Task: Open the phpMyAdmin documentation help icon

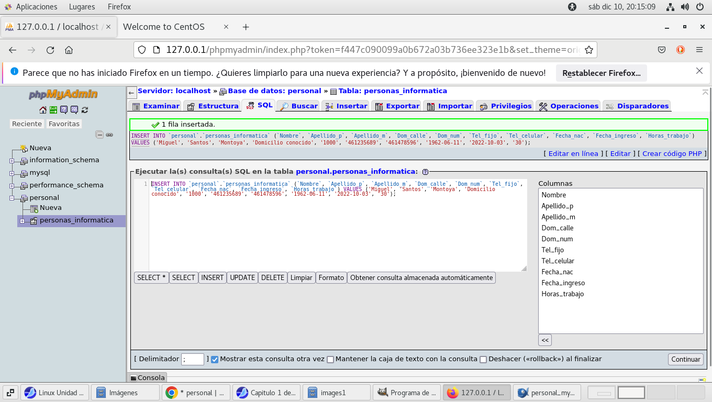Action: pos(64,110)
